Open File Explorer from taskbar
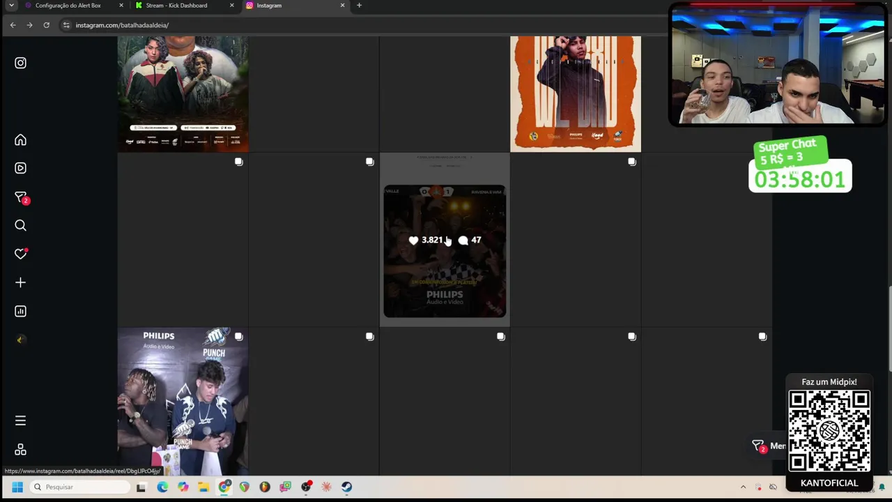Viewport: 892px width, 502px height. (x=203, y=487)
